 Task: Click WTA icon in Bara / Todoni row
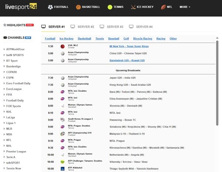63,92
